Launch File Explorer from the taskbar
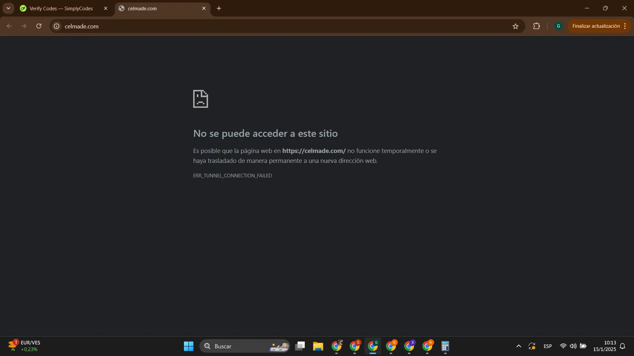Image resolution: width=634 pixels, height=356 pixels. coord(318,346)
